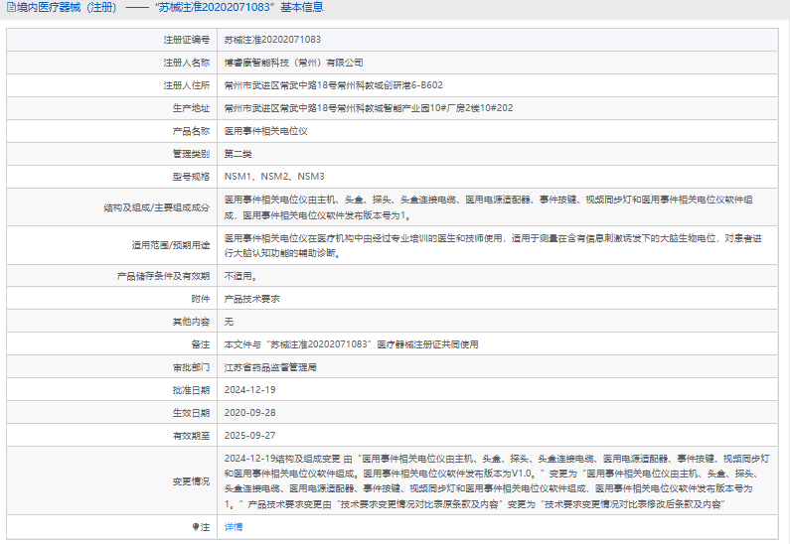Click registrant name 博睿康智能科技（常州）有限公司

click(x=294, y=63)
